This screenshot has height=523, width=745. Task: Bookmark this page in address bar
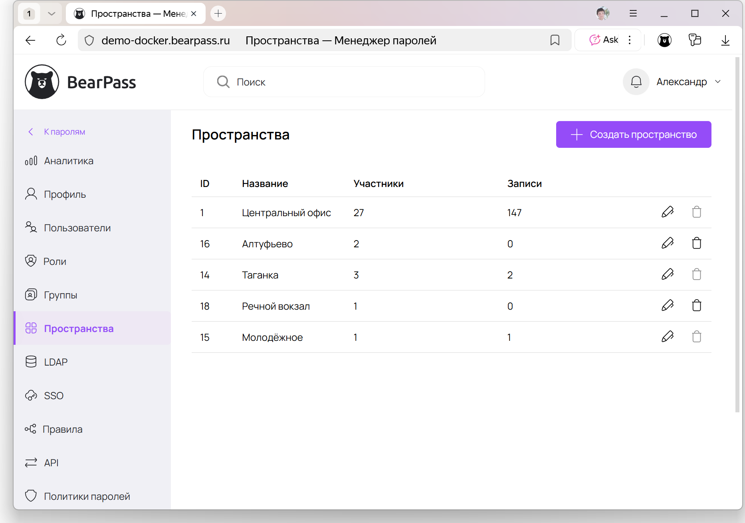(555, 40)
